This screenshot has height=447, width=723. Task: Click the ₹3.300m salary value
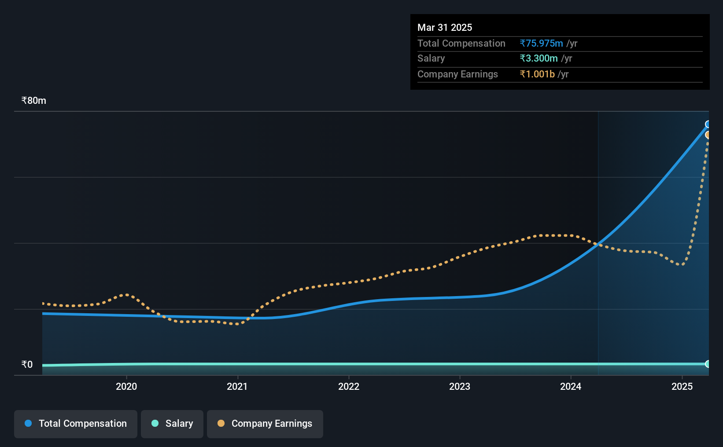[539, 58]
